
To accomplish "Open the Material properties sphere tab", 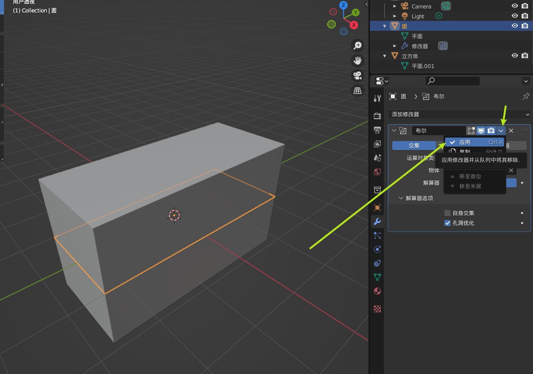I will tap(377, 291).
